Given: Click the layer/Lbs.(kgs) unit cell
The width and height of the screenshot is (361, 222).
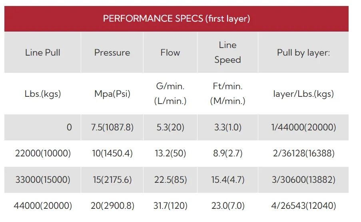Looking at the screenshot, I should 303,94.
